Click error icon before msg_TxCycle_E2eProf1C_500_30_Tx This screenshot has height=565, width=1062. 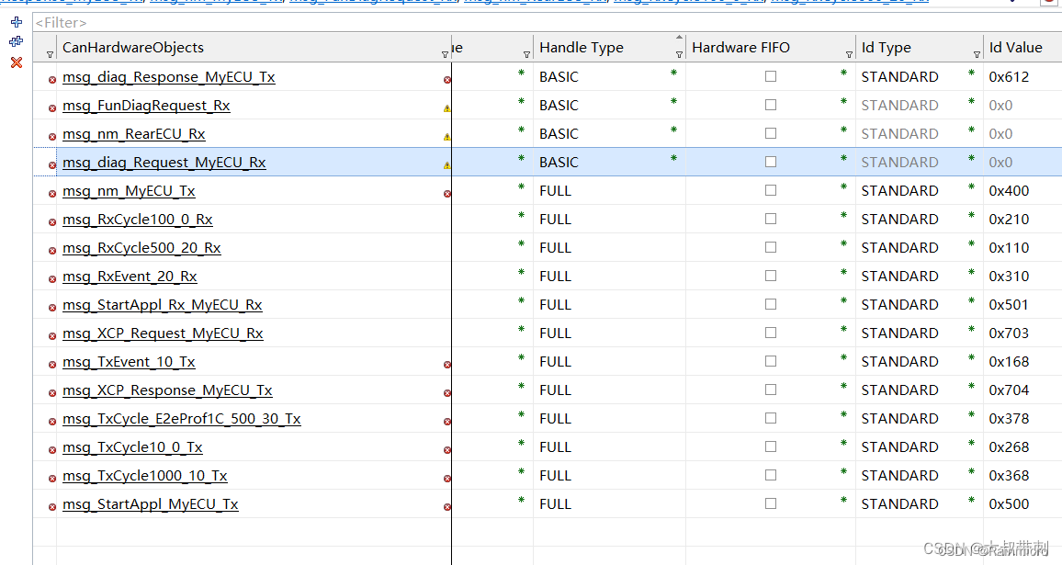coord(52,422)
